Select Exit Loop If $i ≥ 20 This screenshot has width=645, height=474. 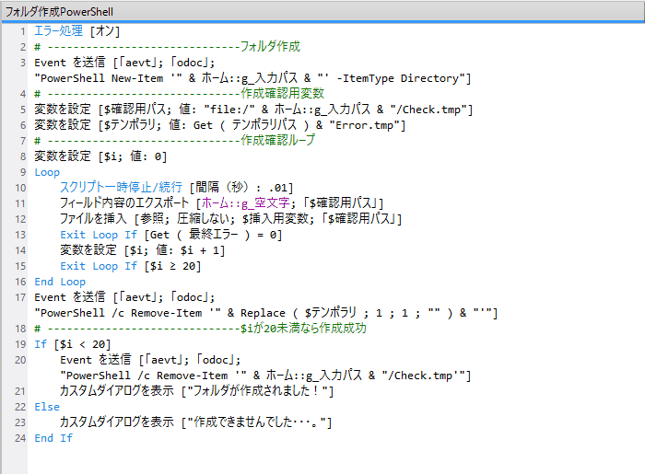coord(131,266)
